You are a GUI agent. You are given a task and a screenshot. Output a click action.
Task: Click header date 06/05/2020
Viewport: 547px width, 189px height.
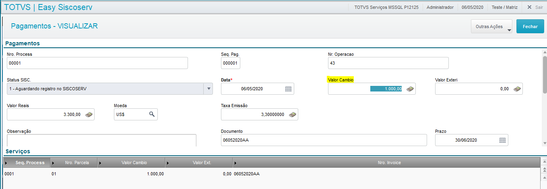pos(473,7)
